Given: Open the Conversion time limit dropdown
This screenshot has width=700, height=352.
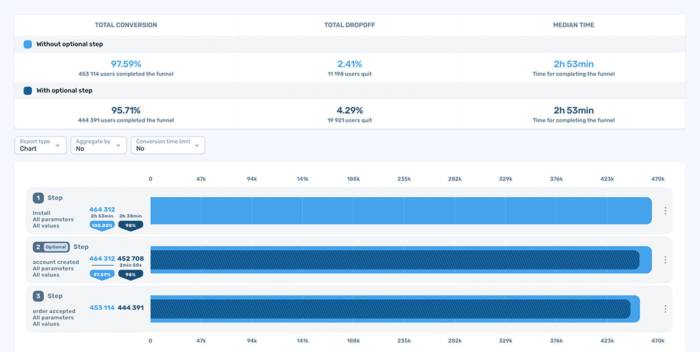Looking at the screenshot, I should [x=167, y=145].
